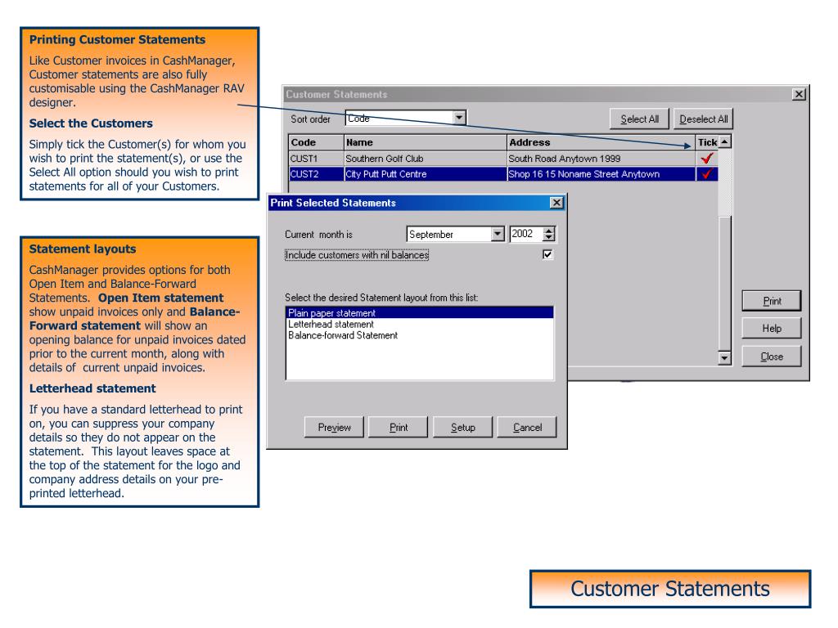
Task: Select Balance-forward Statement layout
Action: click(420, 335)
